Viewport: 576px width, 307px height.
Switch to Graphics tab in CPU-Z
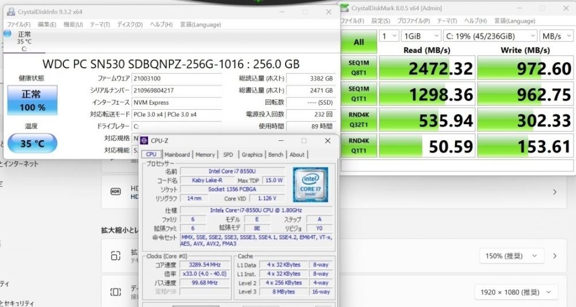(252, 155)
